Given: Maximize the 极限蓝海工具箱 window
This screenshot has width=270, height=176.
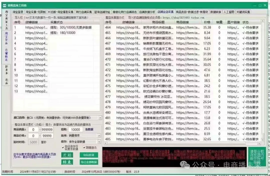Looking at the screenshot, I should [260, 5].
